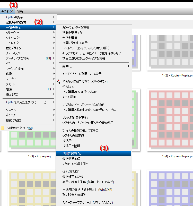Screen dimensions: 193x206
Task: Toggle 選択状態を保つ on refresh
Action: pyautogui.click(x=94, y=159)
